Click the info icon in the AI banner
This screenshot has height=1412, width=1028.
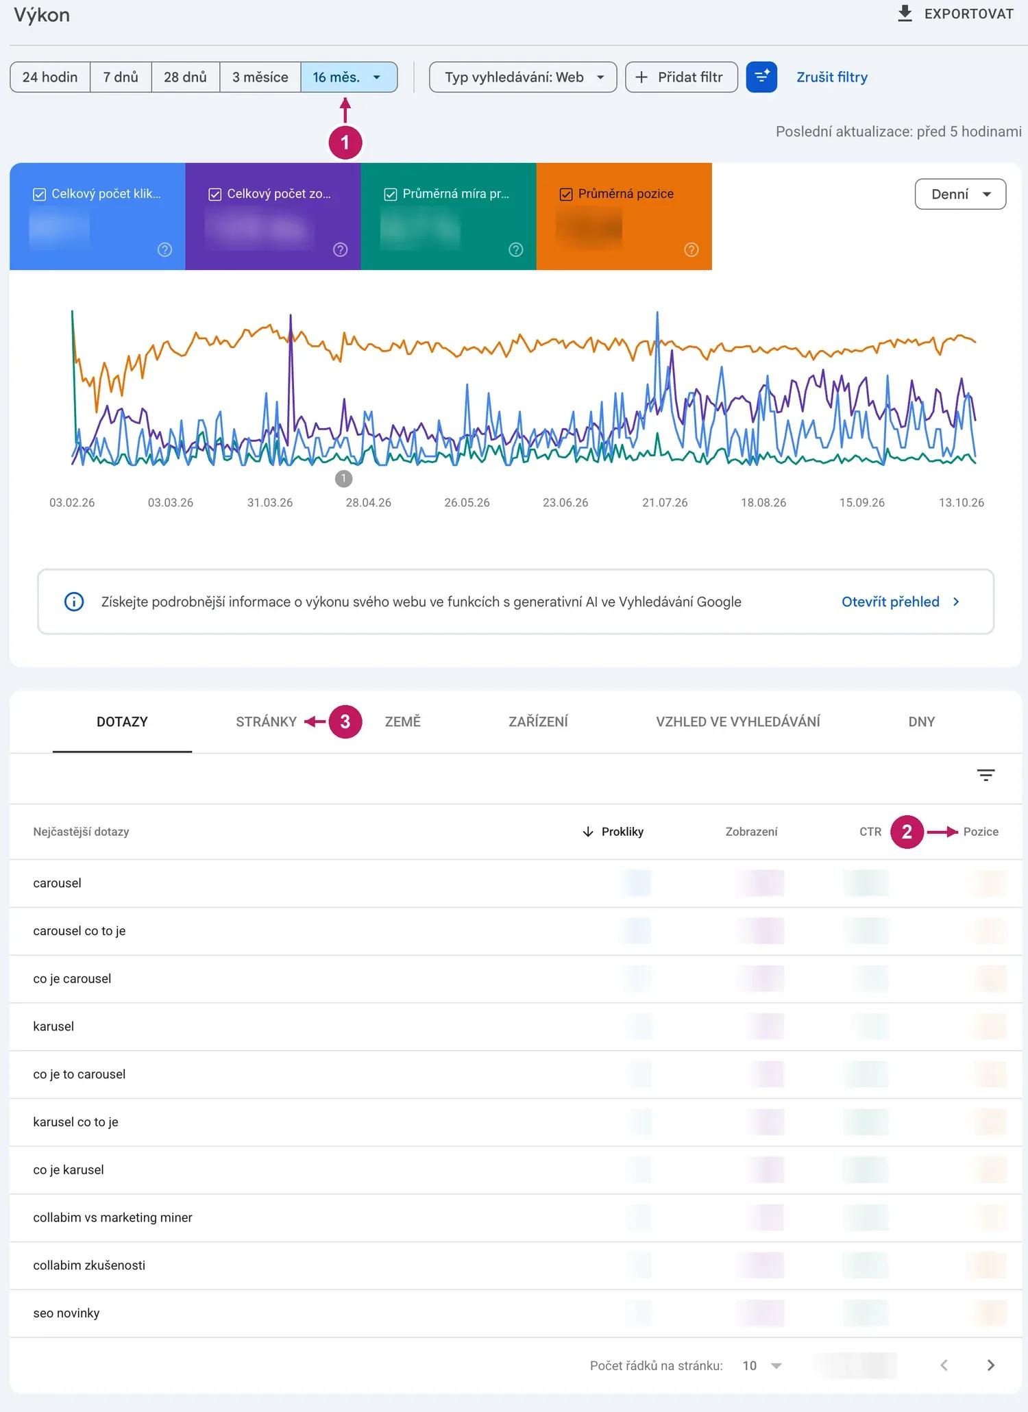(x=74, y=602)
